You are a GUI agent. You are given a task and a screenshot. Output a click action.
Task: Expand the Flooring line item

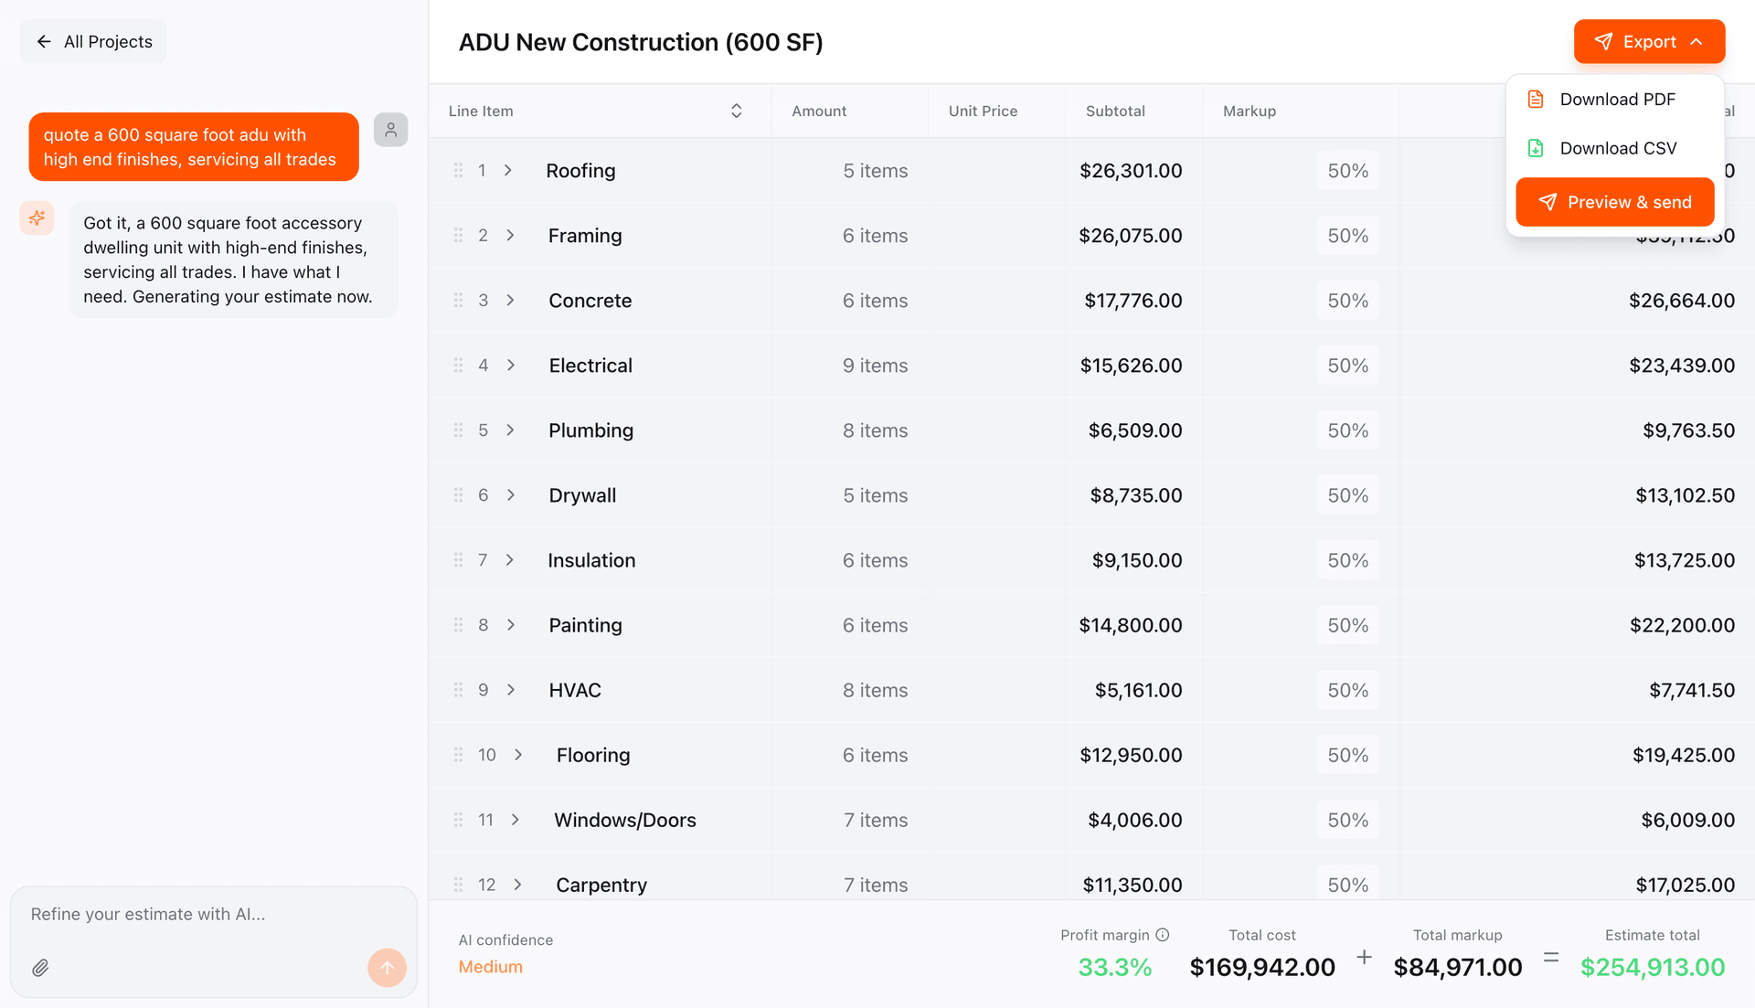518,755
